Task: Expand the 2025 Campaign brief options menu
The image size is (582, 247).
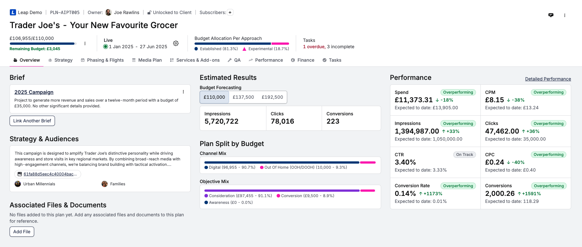Action: 183,92
